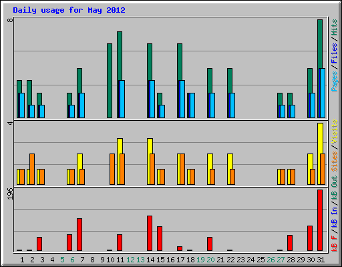The image size is (342, 267).
Task: Select the green weekend day label "27"
Action: click(x=281, y=260)
